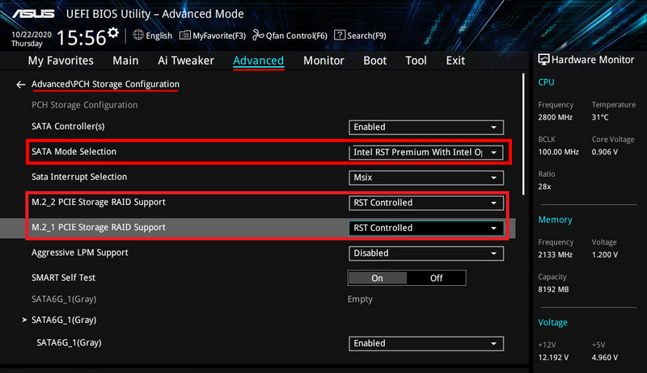Open Qfan Control fan icon
This screenshot has height=373, width=647.
[258, 35]
